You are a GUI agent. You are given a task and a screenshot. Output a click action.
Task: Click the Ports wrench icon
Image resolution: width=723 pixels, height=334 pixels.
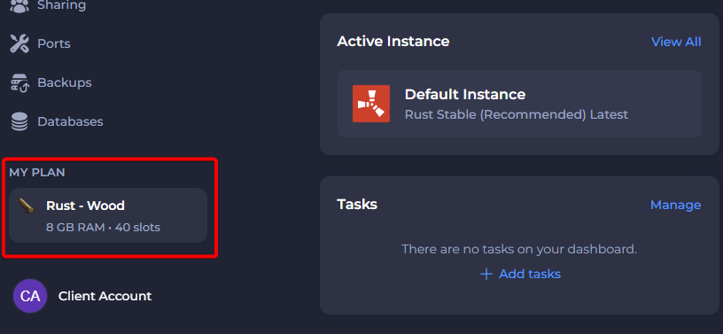click(19, 43)
